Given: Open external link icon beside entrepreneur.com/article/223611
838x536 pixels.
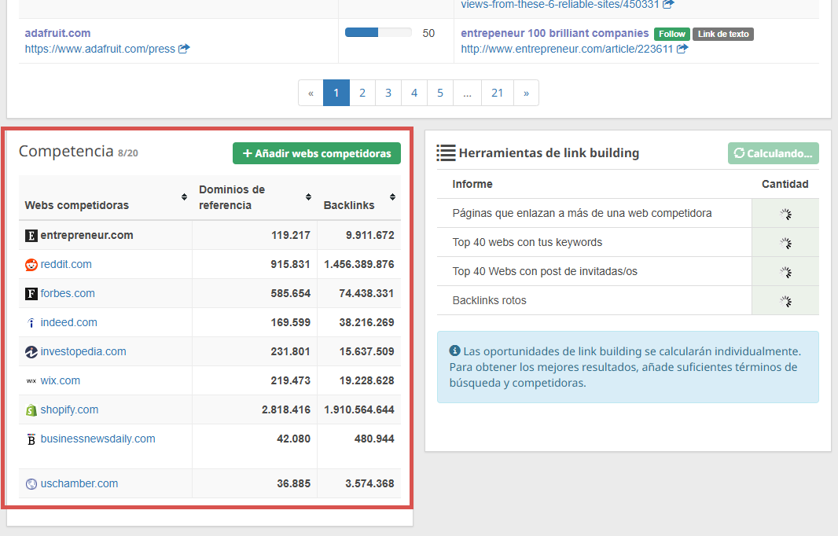Looking at the screenshot, I should (x=682, y=49).
